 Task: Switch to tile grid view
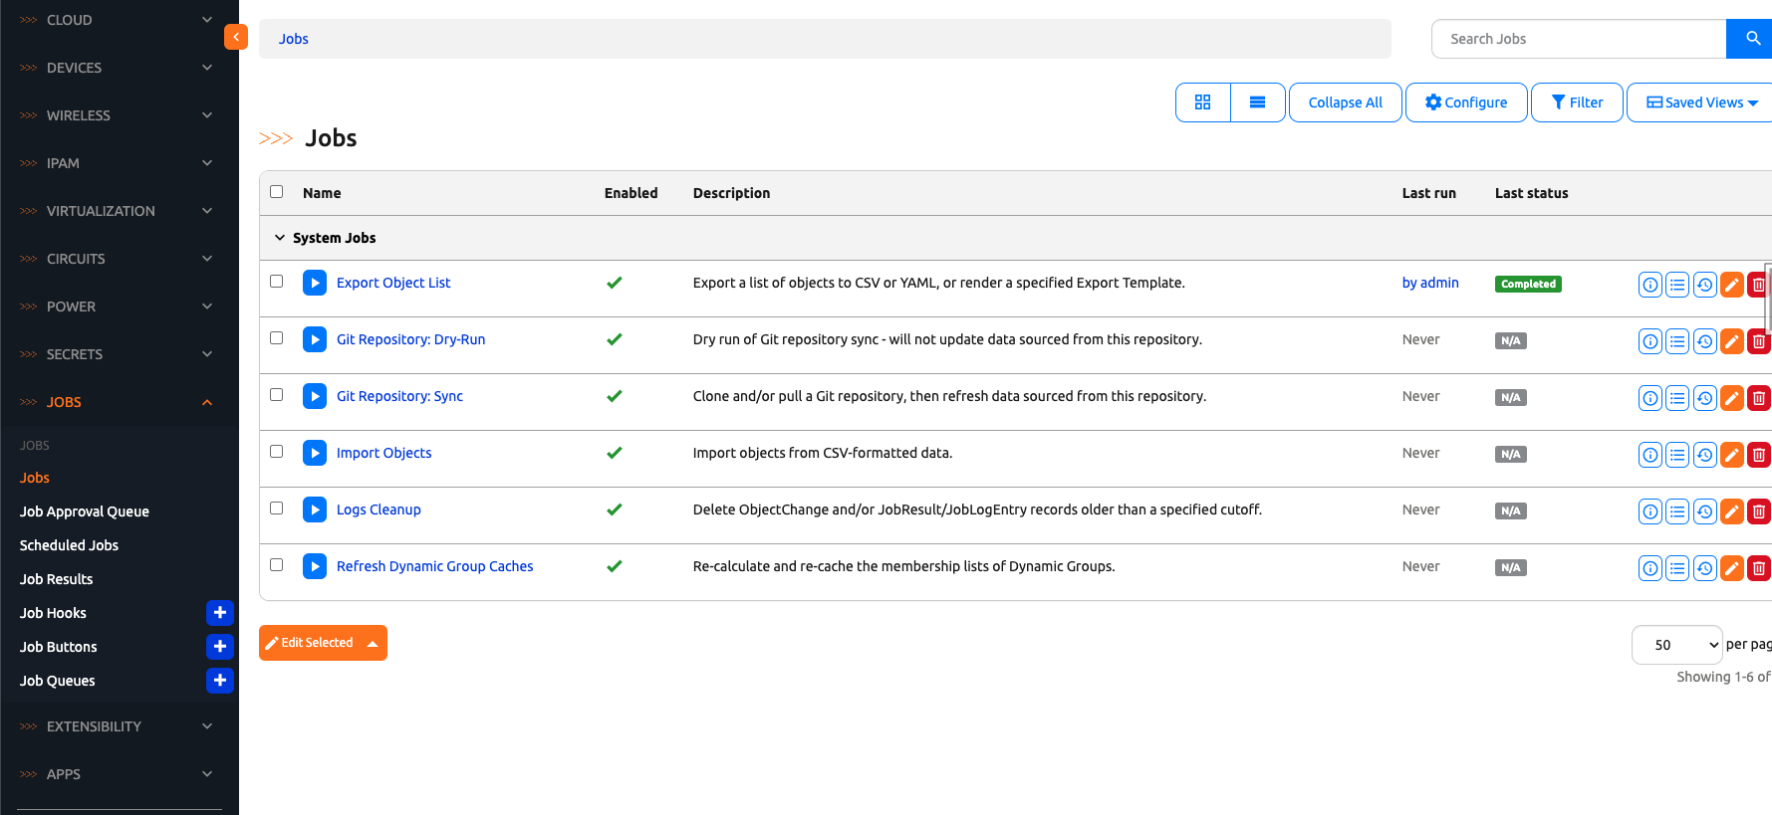pos(1202,102)
